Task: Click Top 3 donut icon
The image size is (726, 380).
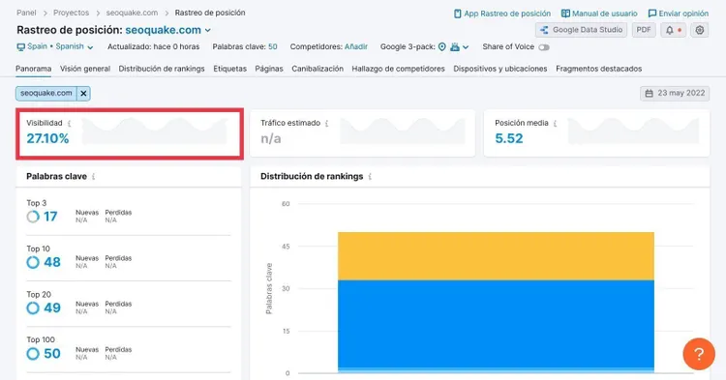Action: [33, 217]
